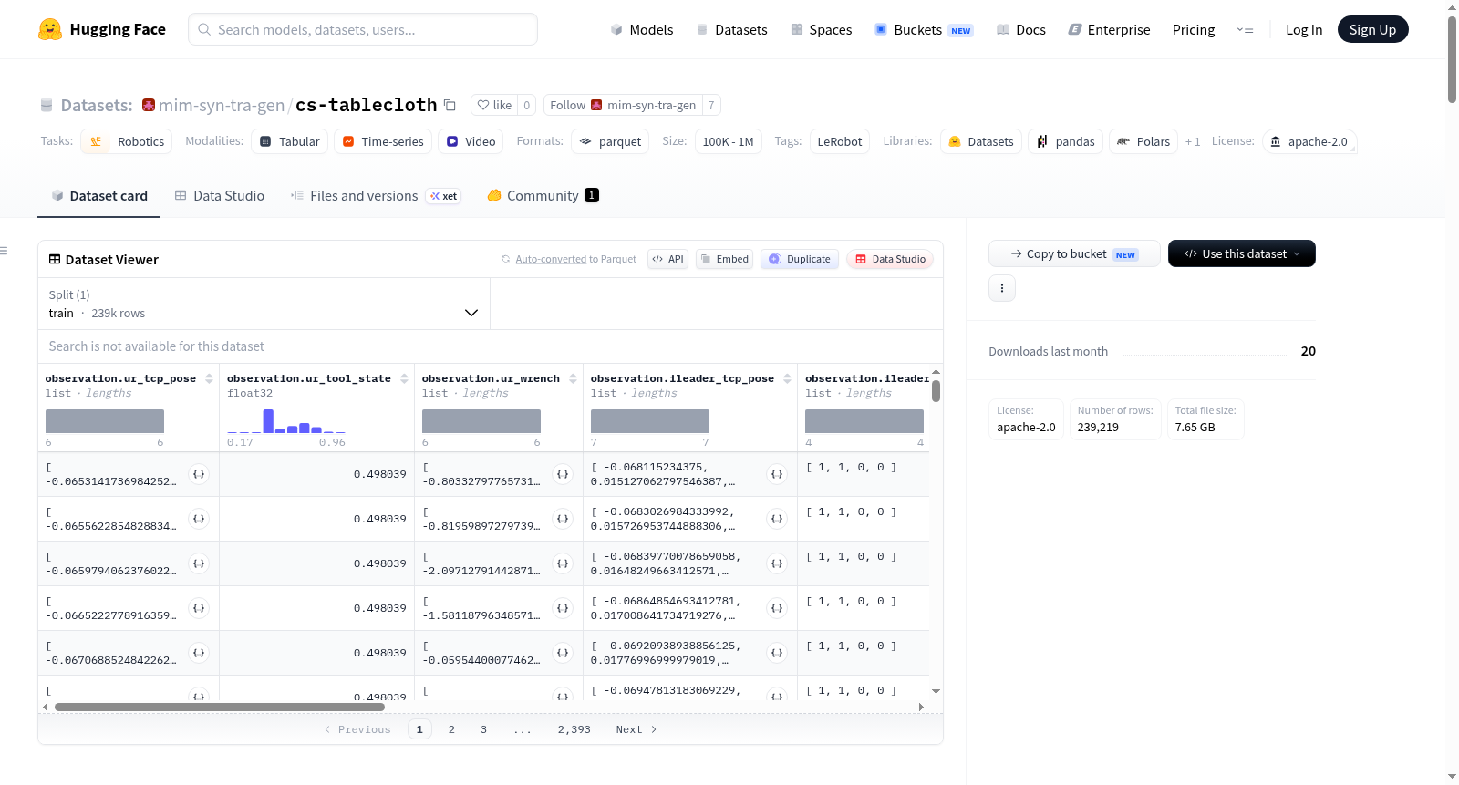The width and height of the screenshot is (1459, 785).
Task: Expand ur_tcp_pose cell starting -0.0665222778916359
Action: [199, 608]
